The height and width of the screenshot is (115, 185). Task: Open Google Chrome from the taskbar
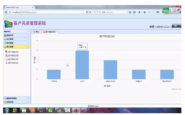pos(59,111)
